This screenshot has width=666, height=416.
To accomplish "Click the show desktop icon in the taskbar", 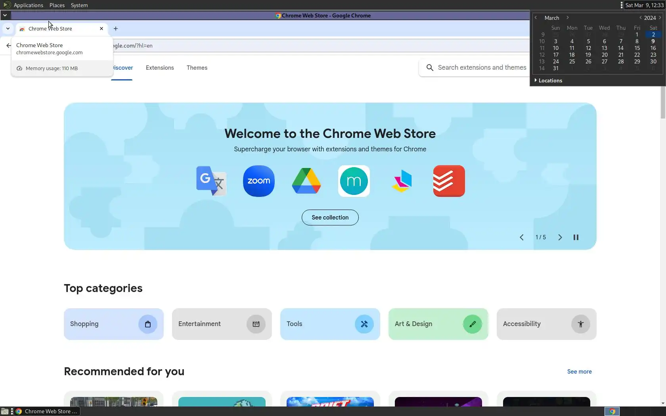I will (5, 411).
